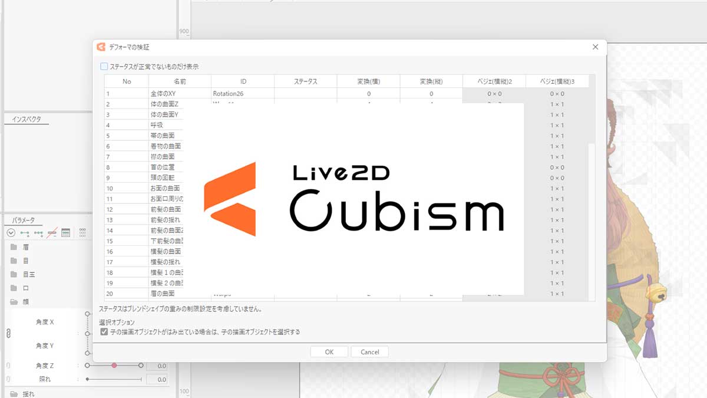707x398 pixels.
Task: Click the 変換(横) column header
Action: [x=368, y=81]
